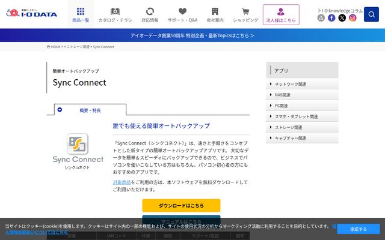Open PC関連 in the sidebar
The height and width of the screenshot is (240, 385).
pyautogui.click(x=302, y=106)
